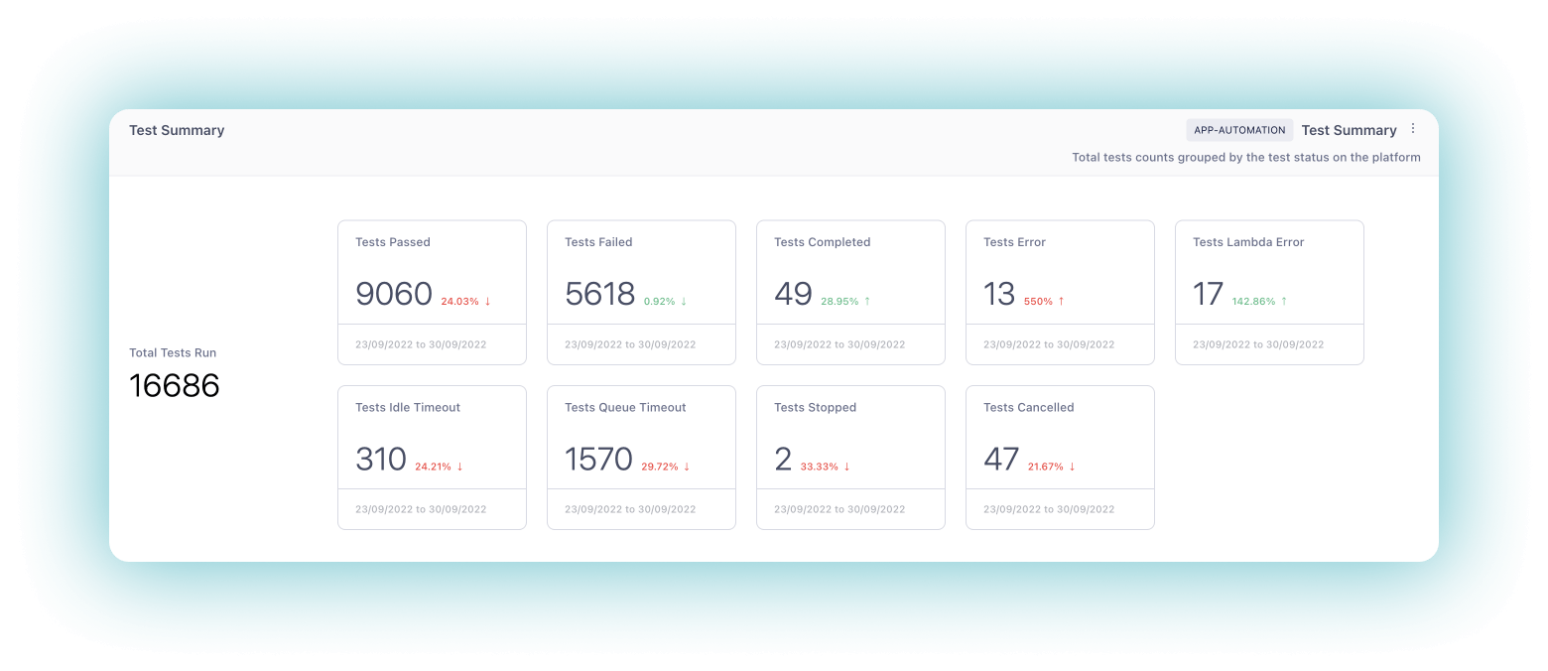This screenshot has width=1548, height=671.
Task: Click the Tests Queue Timeout count 1570
Action: tap(598, 459)
